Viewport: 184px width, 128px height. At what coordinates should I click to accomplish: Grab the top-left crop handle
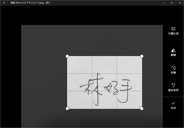tap(67, 56)
